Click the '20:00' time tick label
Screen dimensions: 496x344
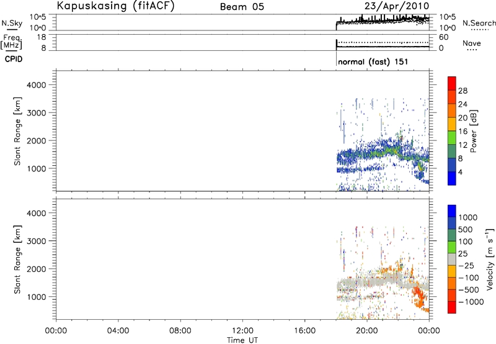(367, 331)
